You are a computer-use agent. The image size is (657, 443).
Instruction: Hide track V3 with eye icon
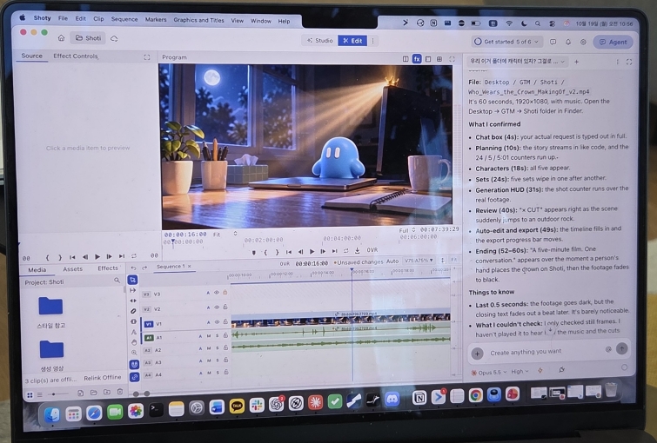click(217, 293)
